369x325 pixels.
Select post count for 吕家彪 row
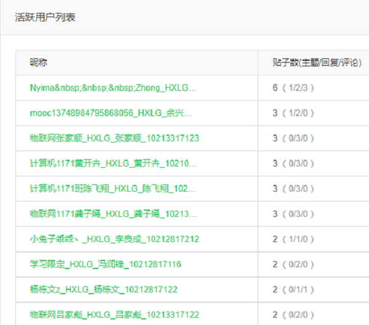[x=293, y=315]
